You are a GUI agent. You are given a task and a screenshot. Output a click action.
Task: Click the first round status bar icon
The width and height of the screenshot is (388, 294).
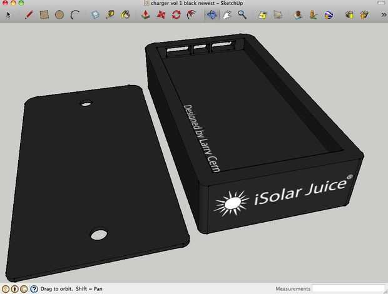pos(6,289)
